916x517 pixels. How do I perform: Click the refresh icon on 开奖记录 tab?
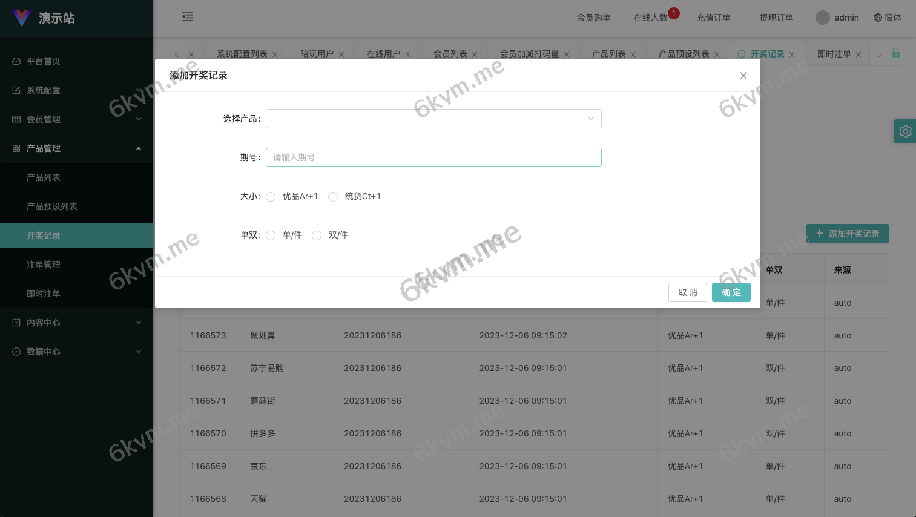click(x=742, y=54)
